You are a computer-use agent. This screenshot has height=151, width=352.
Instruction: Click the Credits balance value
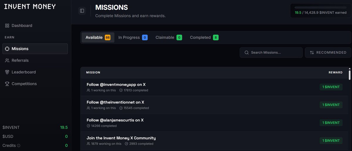(x=67, y=145)
